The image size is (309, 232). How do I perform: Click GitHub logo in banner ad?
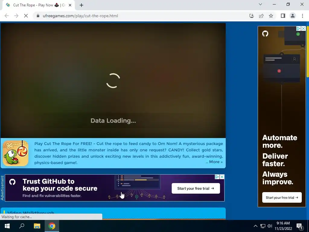12,182
